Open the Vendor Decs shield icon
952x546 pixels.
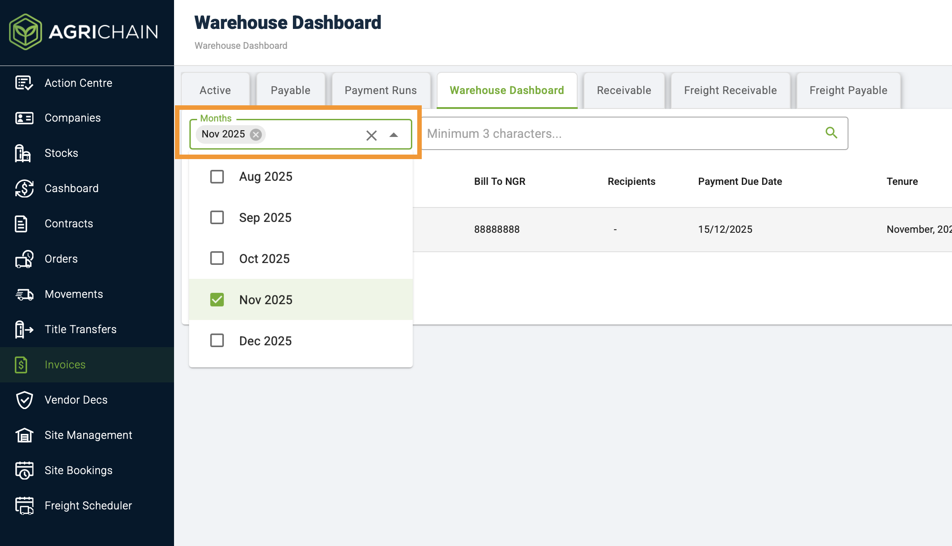pos(24,400)
